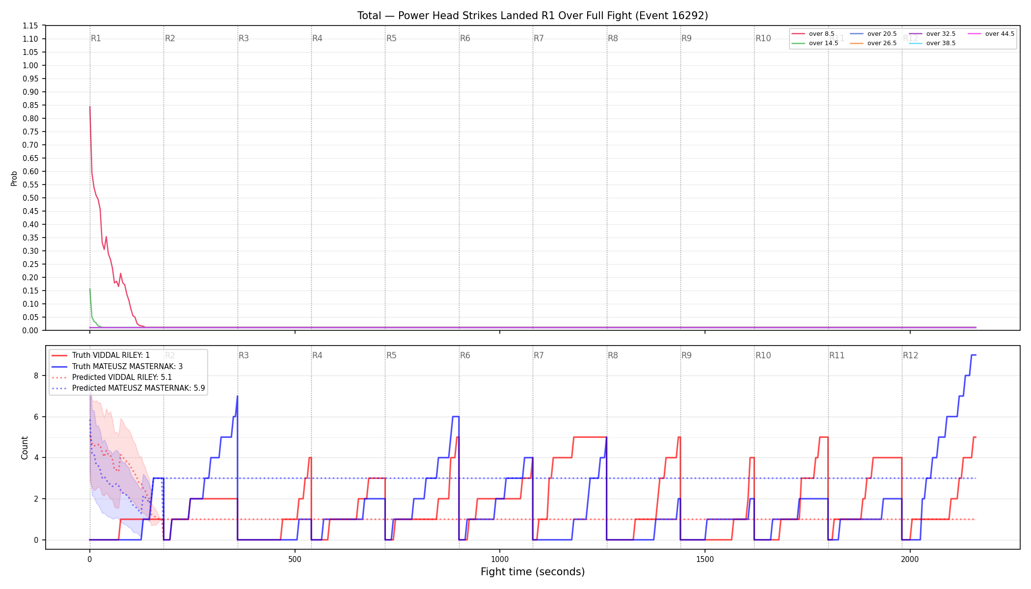Click the R4 round marker in top chart

tap(317, 38)
